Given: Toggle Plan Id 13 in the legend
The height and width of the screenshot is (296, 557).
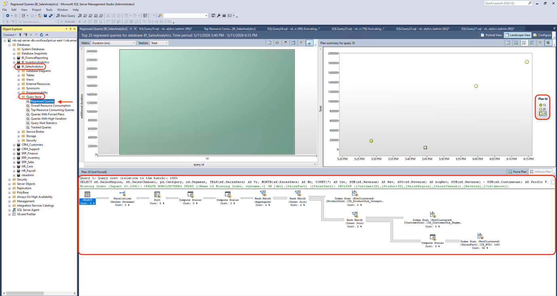Looking at the screenshot, I should point(542,105).
